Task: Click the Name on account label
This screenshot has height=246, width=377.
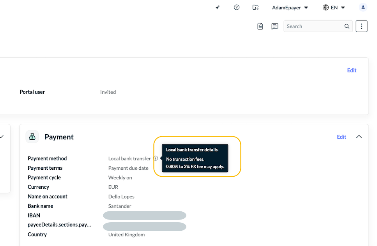Action: click(x=47, y=197)
